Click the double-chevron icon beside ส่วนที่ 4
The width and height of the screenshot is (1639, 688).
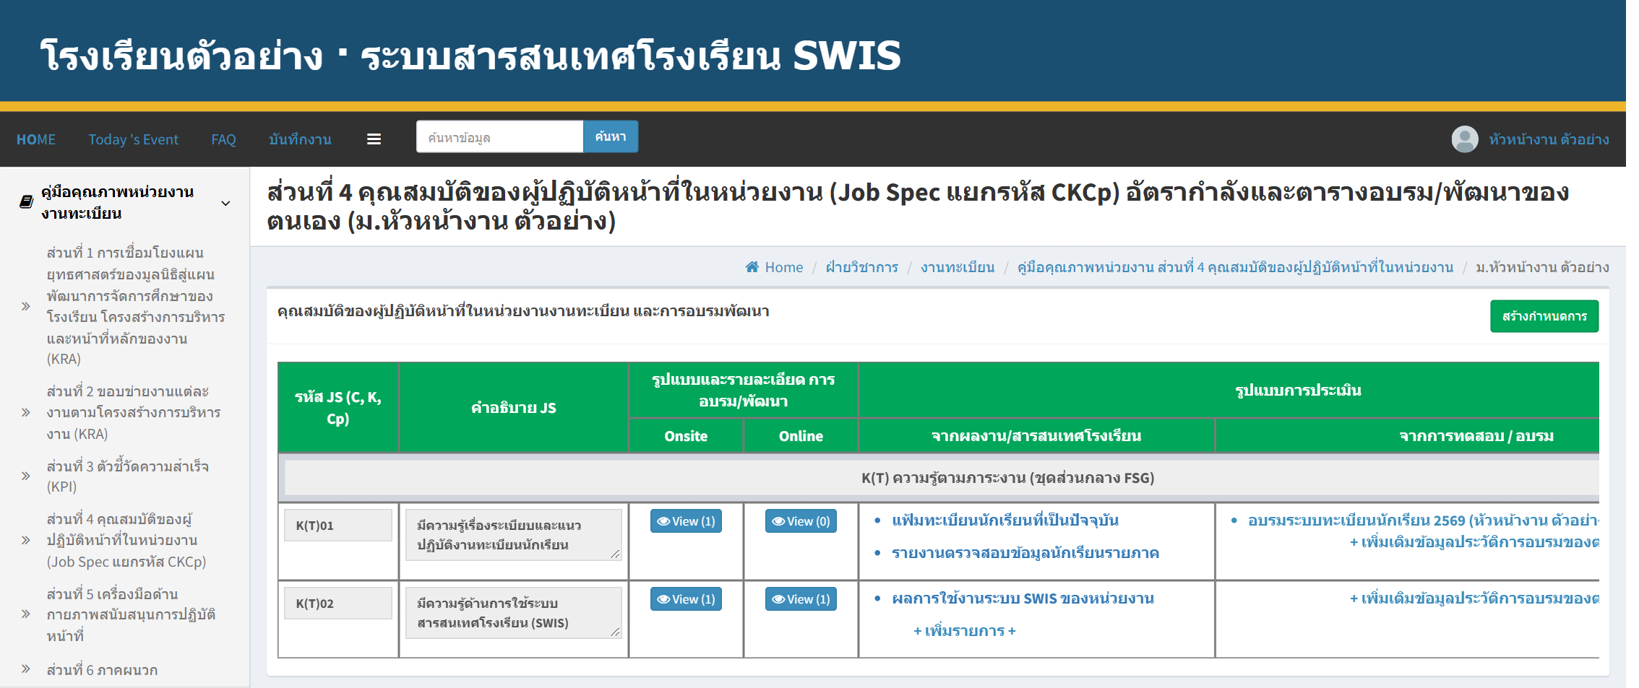(x=26, y=540)
